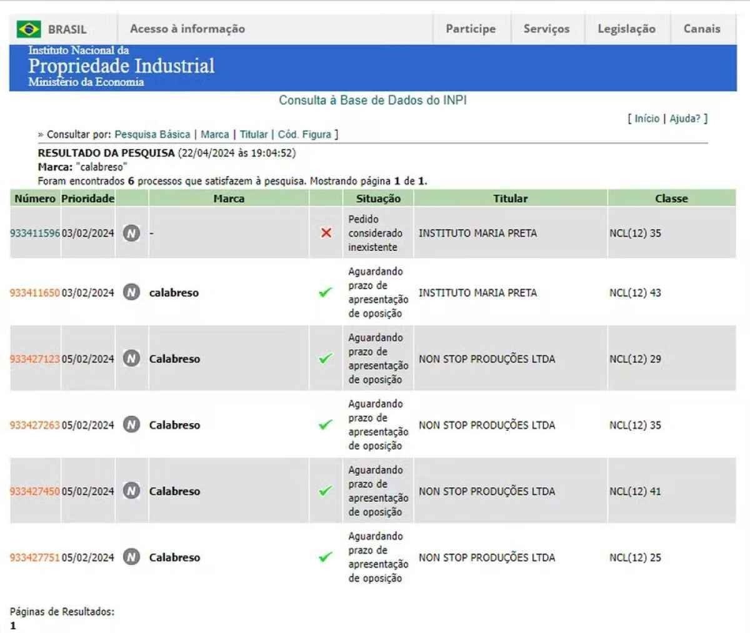Open process number 933427263

click(x=35, y=425)
